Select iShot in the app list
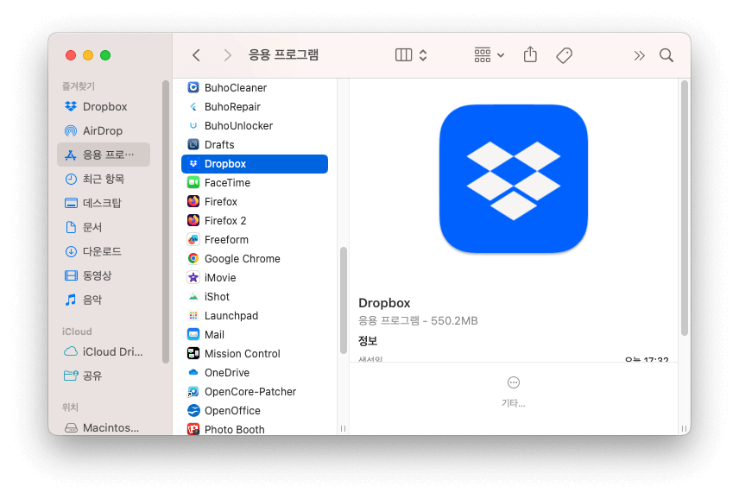Viewport: 739px width, 499px height. point(255,296)
